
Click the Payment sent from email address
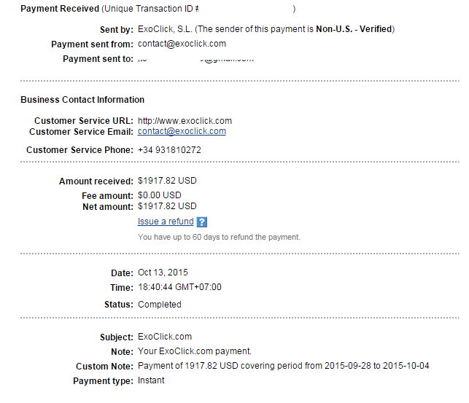click(x=182, y=44)
